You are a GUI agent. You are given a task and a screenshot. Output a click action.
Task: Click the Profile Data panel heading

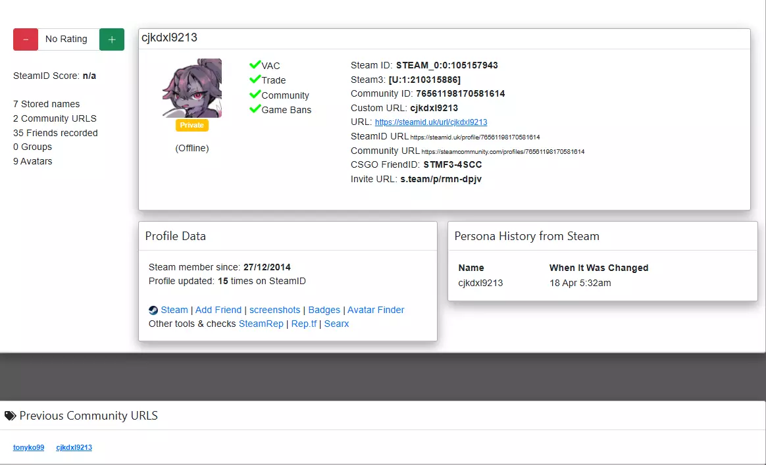tap(176, 236)
